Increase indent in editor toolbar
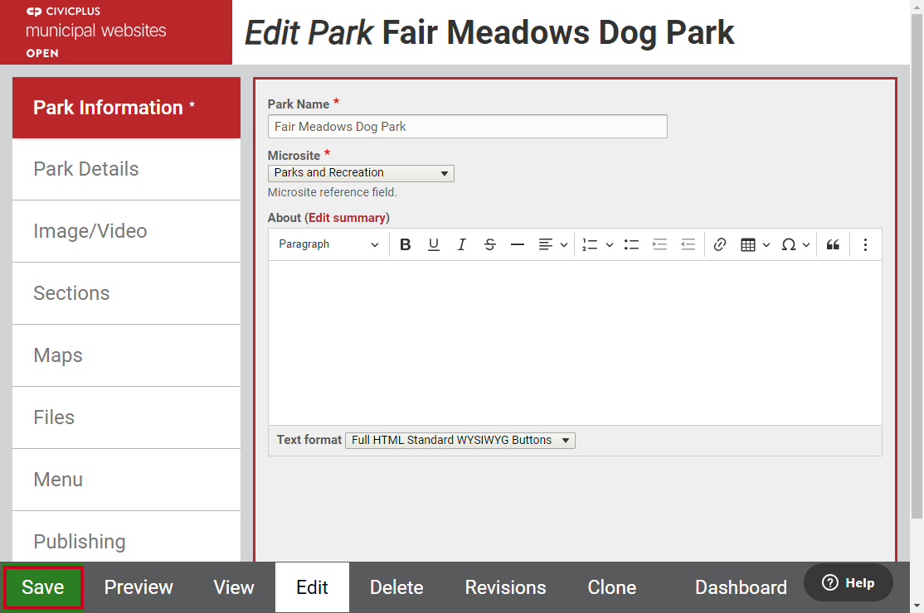 pyautogui.click(x=660, y=244)
